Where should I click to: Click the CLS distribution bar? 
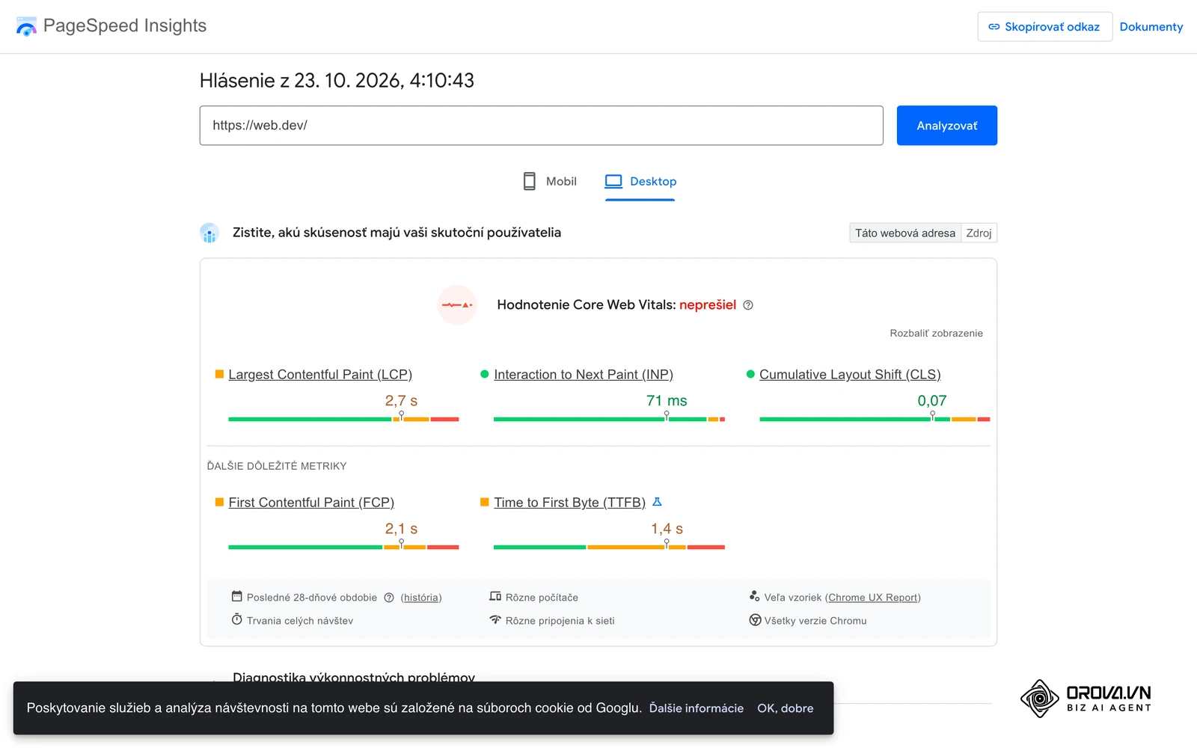tap(875, 420)
